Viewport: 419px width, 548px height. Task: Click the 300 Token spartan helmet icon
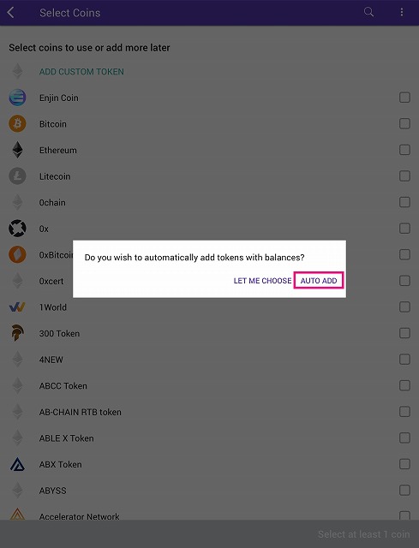17,333
